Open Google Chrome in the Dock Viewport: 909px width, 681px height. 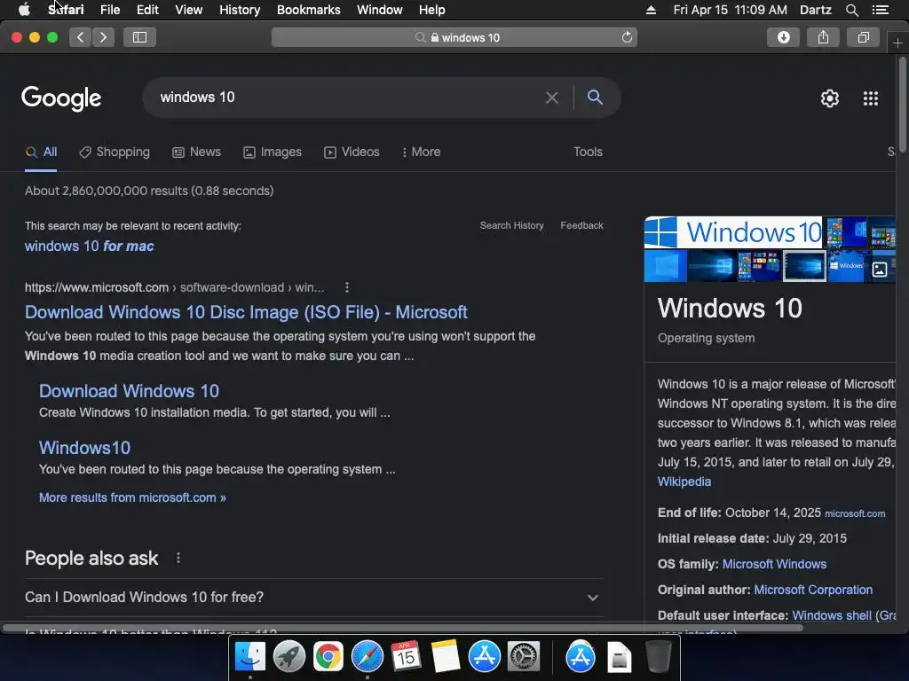pyautogui.click(x=328, y=657)
